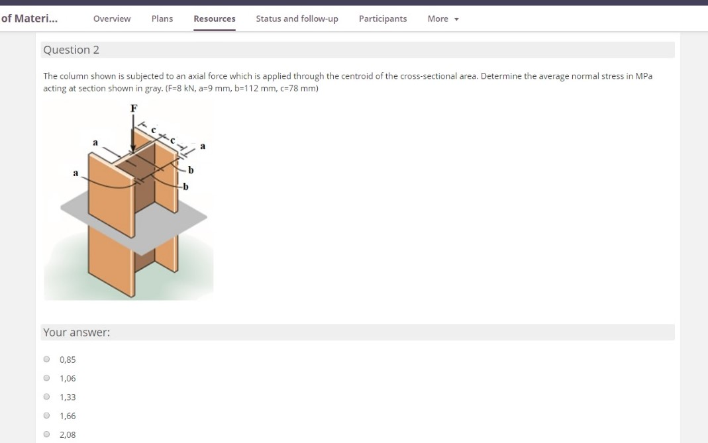The width and height of the screenshot is (708, 443).
Task: Click the answer 2,08 label text
Action: [x=66, y=434]
